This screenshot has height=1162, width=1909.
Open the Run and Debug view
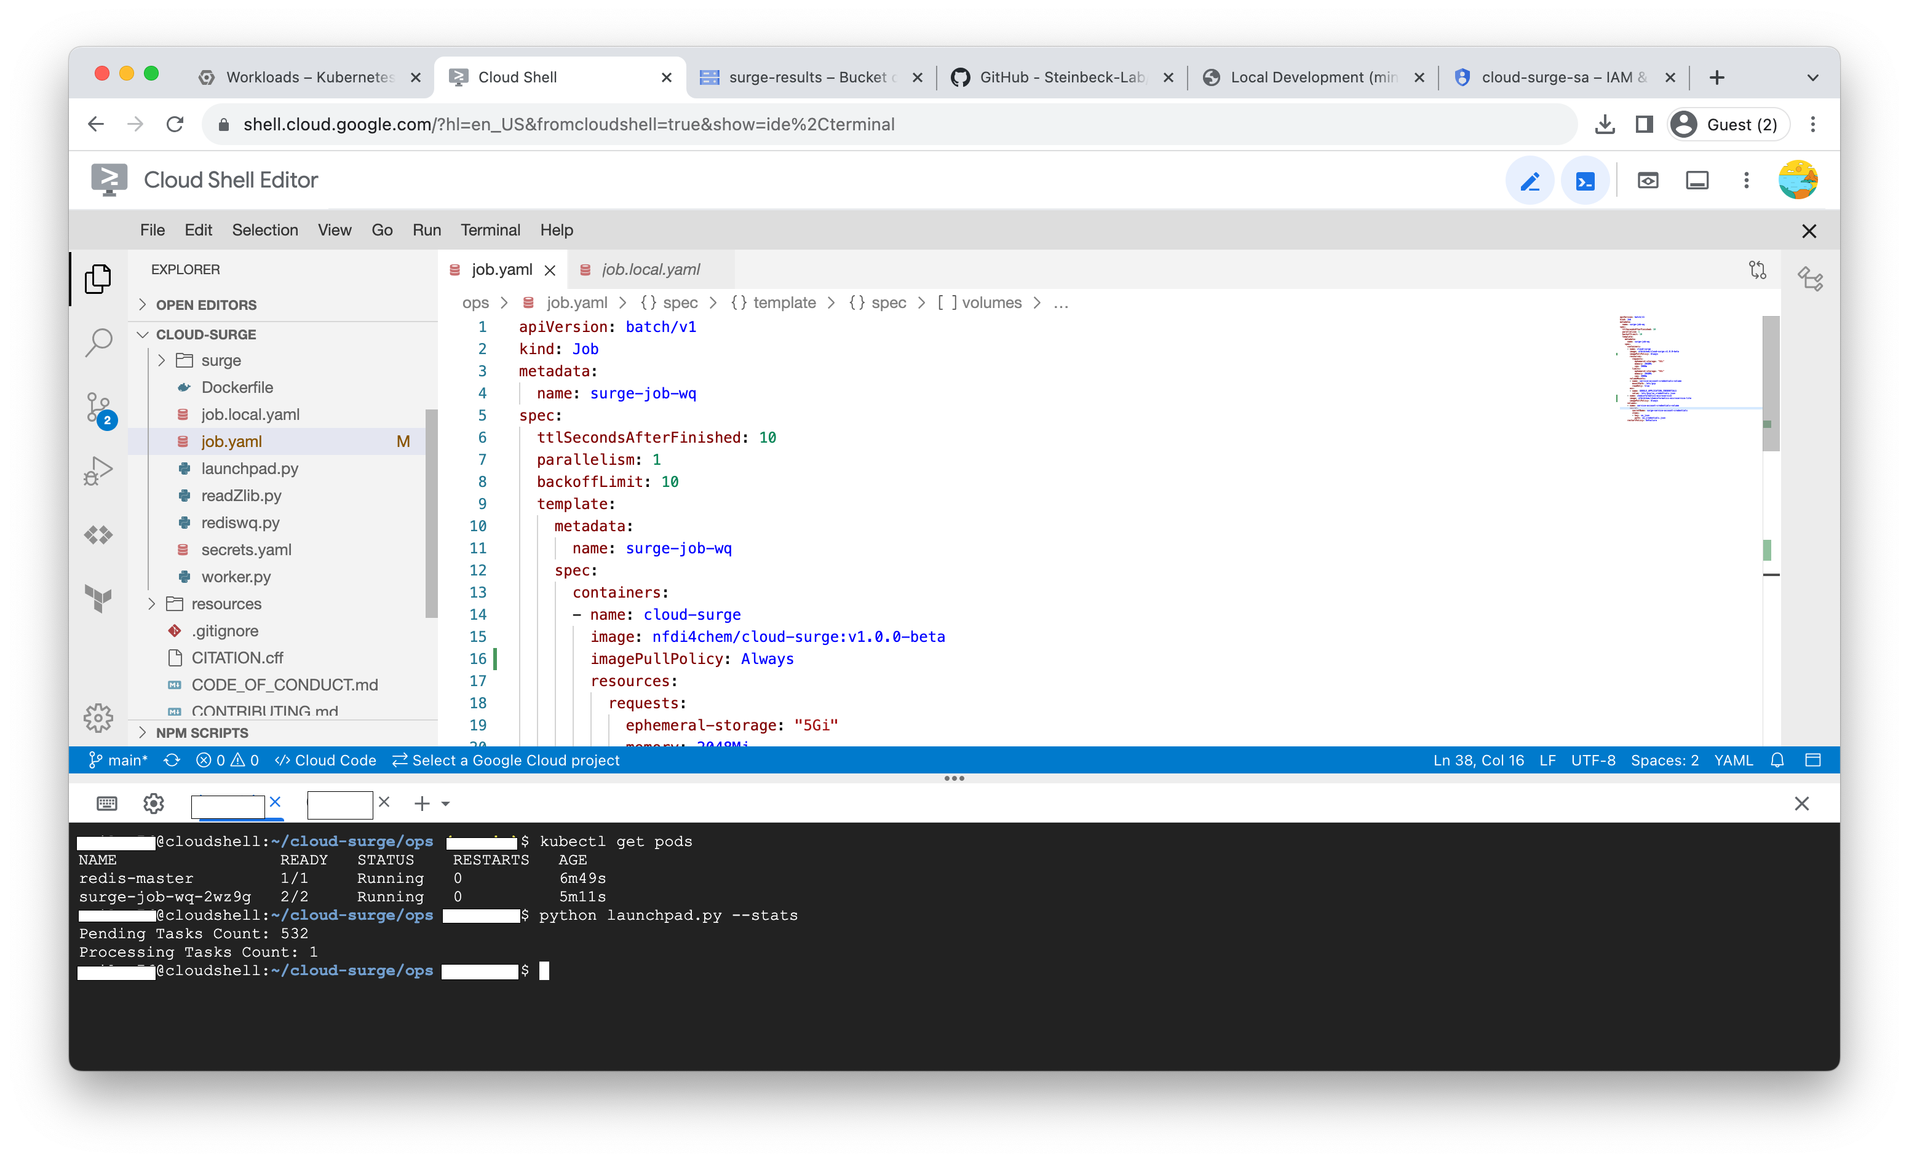point(98,470)
